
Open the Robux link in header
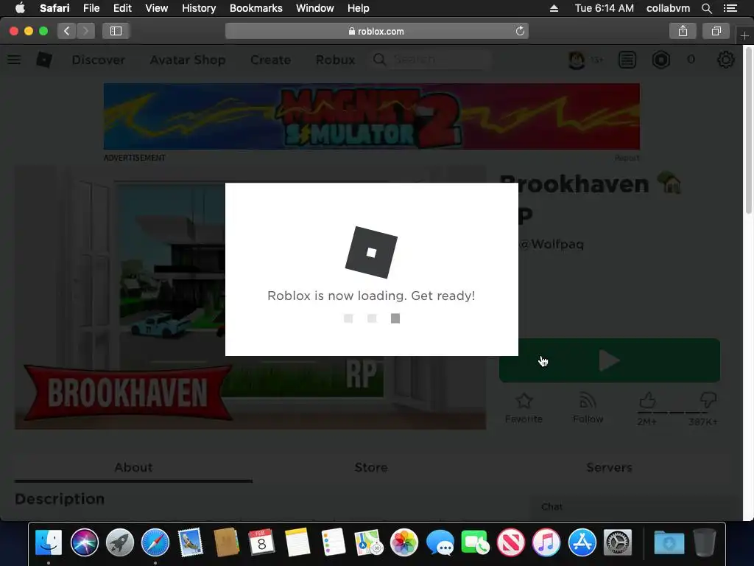335,60
